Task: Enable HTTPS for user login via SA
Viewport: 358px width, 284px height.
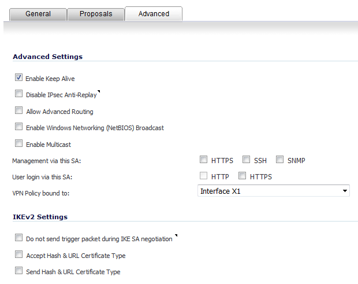Action: pos(243,176)
